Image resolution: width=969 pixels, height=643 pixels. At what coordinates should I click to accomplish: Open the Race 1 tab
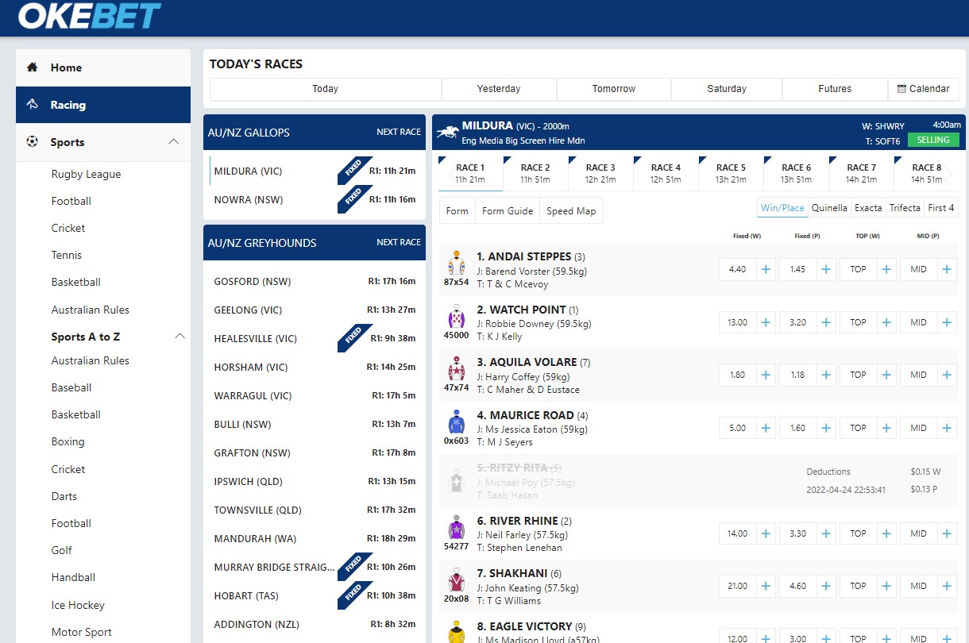(470, 173)
